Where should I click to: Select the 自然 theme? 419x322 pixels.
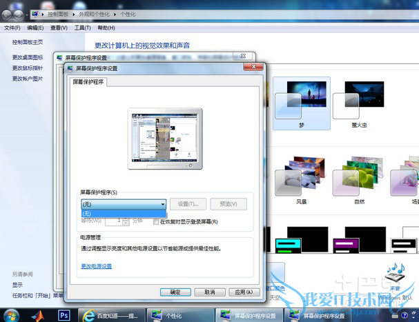(x=359, y=180)
